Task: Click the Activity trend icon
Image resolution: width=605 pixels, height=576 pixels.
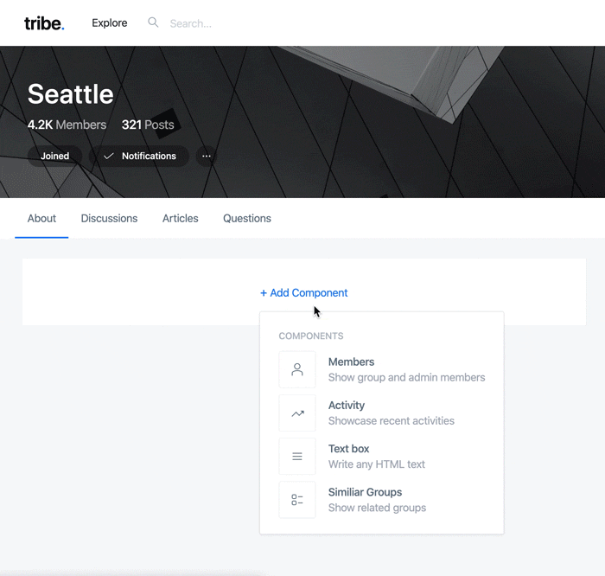Action: [x=297, y=413]
